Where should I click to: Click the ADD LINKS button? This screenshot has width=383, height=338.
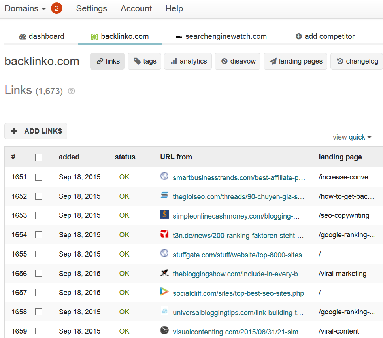tap(36, 131)
